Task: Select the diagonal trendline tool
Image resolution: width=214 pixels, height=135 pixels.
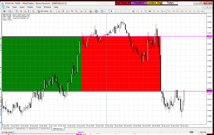Action: pos(129,11)
